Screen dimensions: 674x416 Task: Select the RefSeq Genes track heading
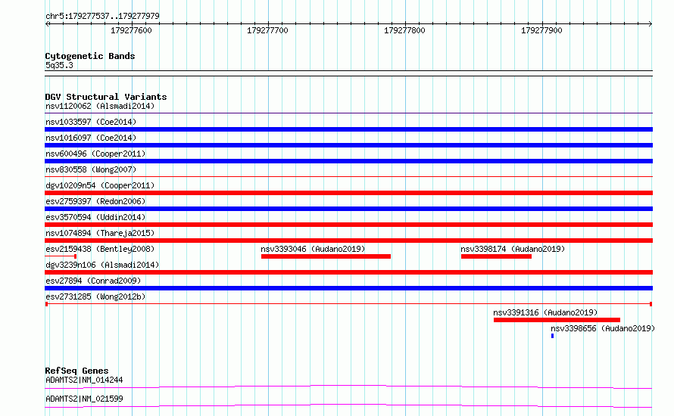coord(76,371)
